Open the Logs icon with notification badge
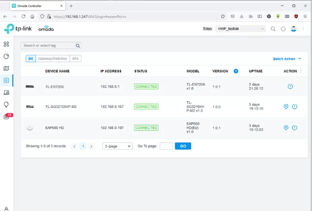The image size is (312, 211). [6, 117]
